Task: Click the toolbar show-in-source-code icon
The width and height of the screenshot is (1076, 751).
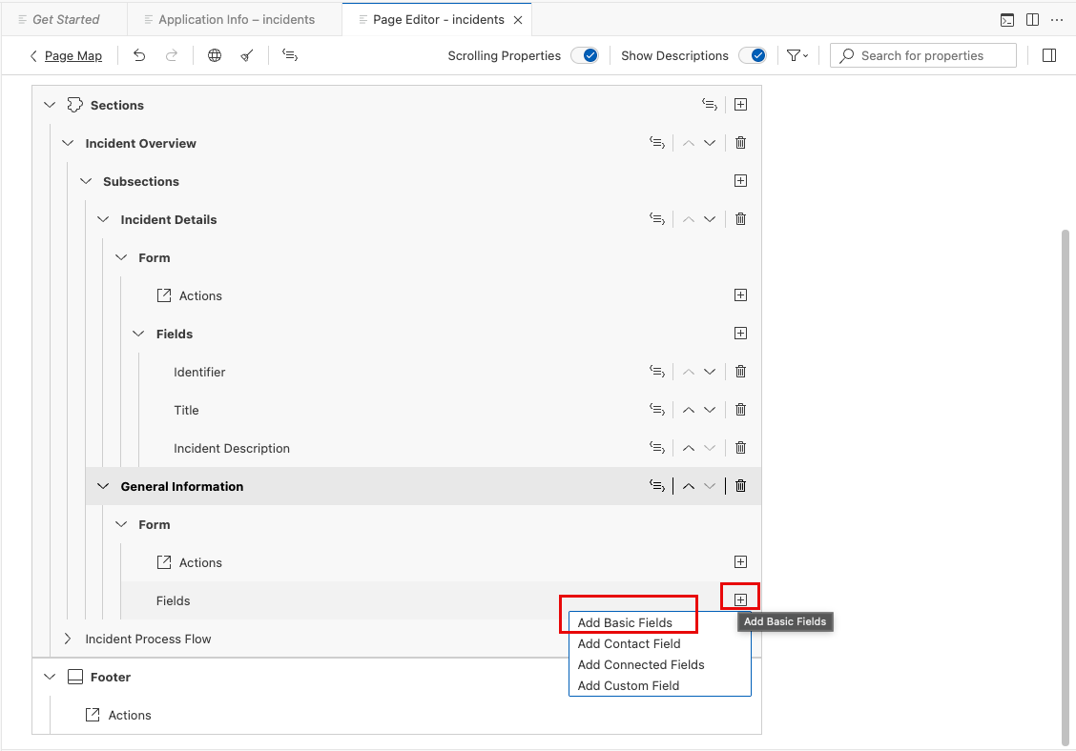Action: pyautogui.click(x=290, y=55)
